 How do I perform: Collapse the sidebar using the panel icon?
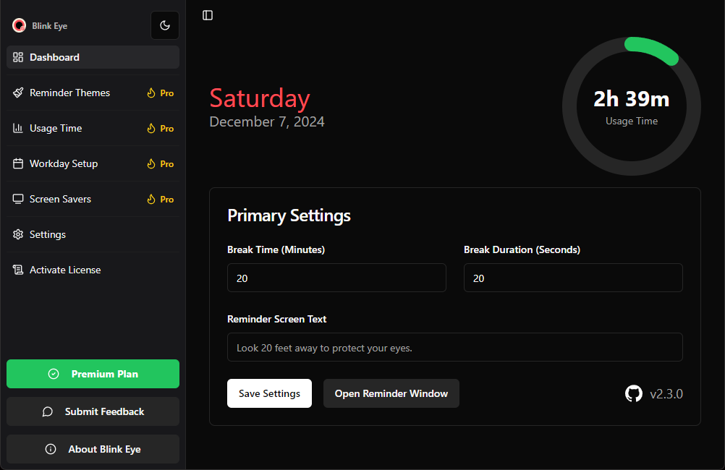[208, 15]
